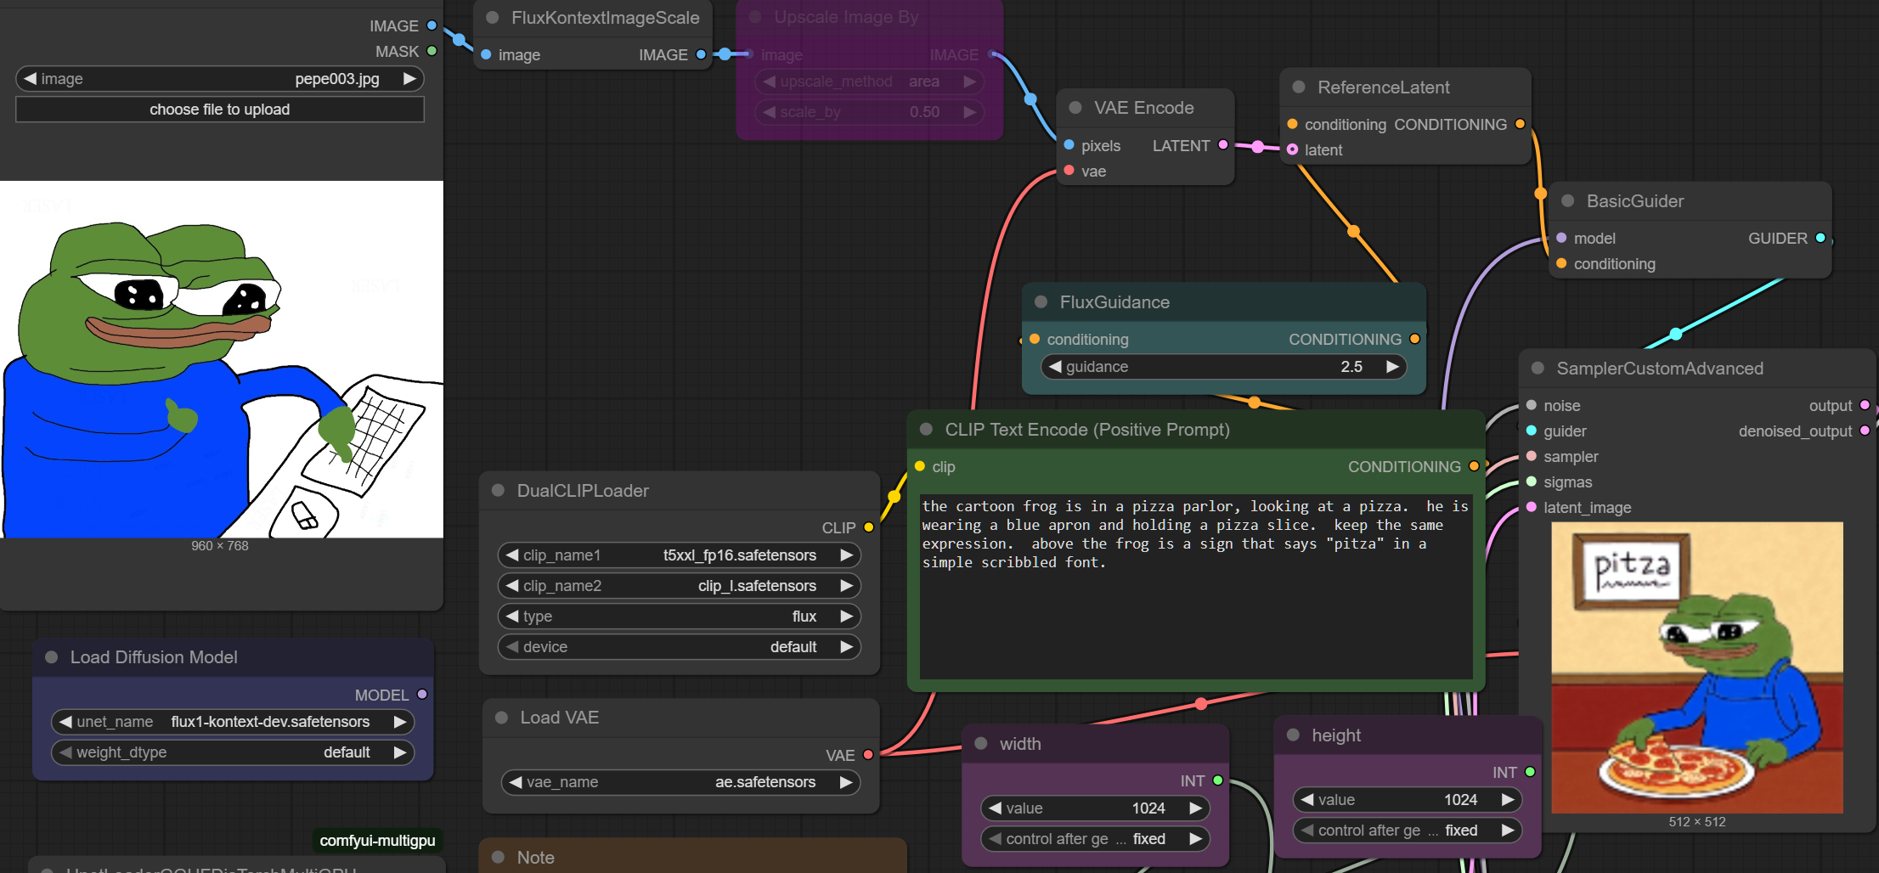Click the IMAGE output socket of the image loader
The height and width of the screenshot is (873, 1879).
432,25
